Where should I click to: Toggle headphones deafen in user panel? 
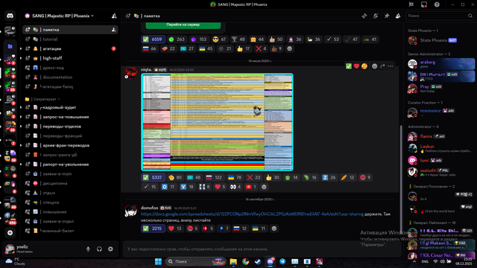click(99, 249)
